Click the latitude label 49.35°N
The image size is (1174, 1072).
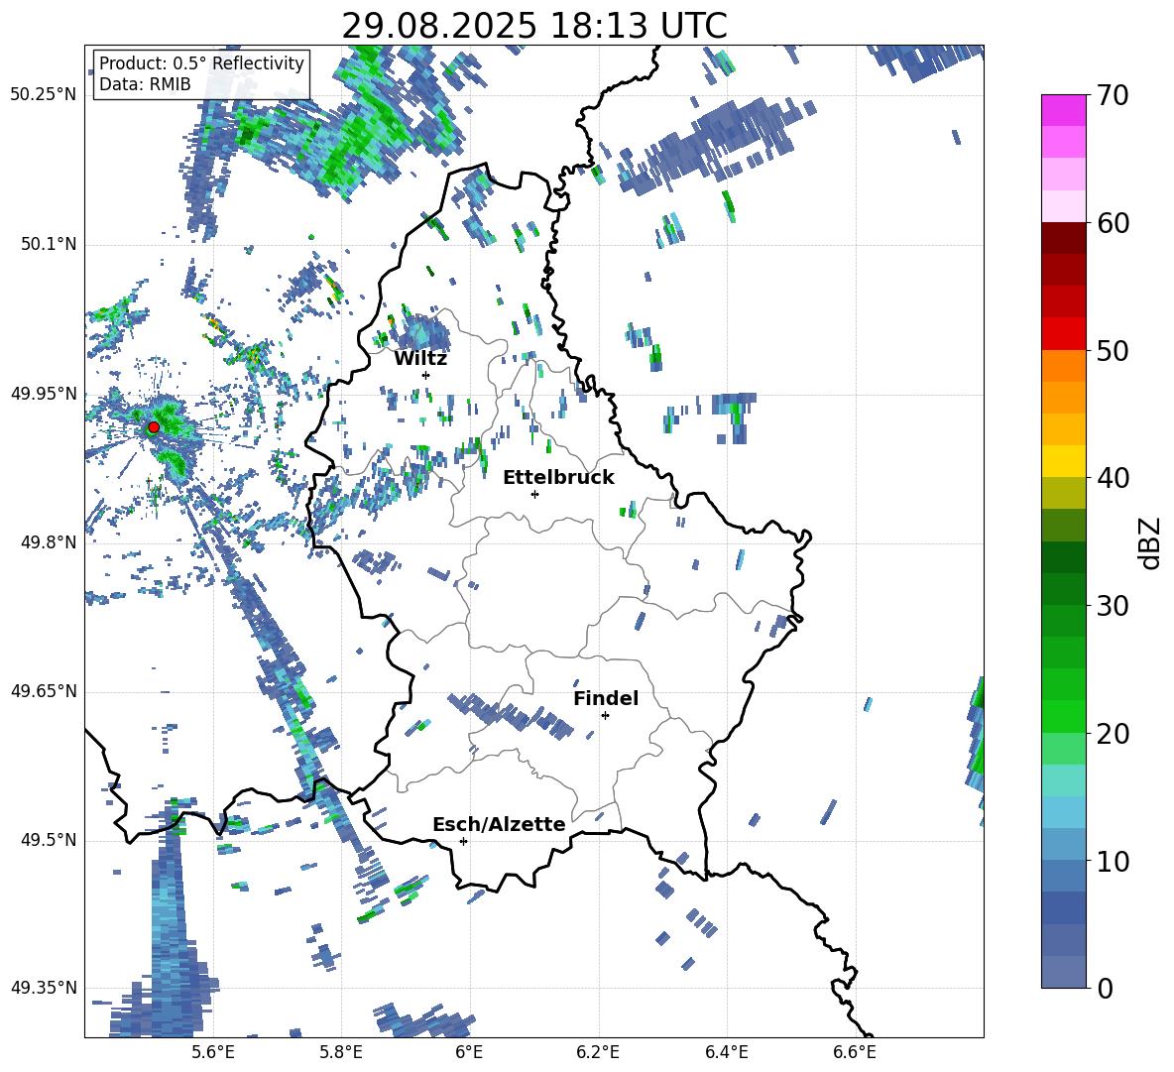point(45,988)
